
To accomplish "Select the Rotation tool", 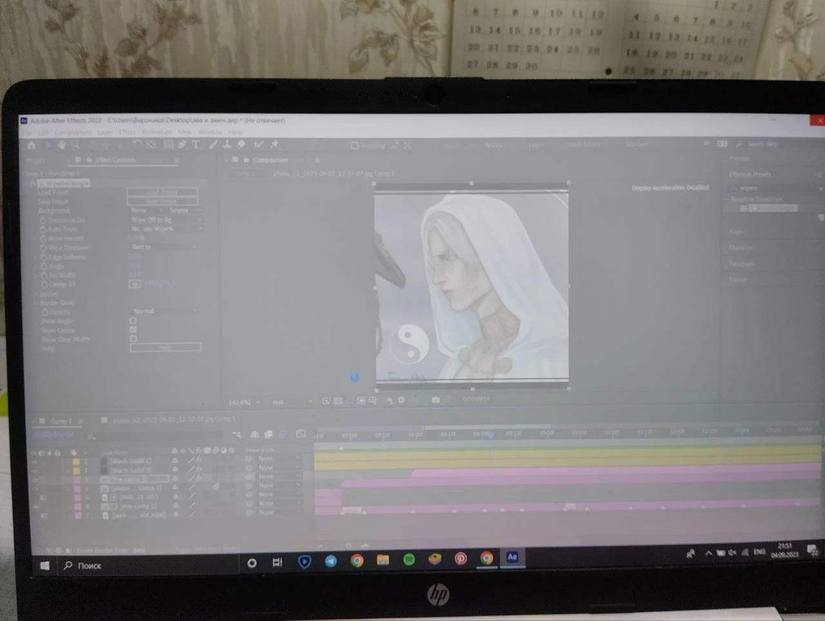I will point(137,145).
